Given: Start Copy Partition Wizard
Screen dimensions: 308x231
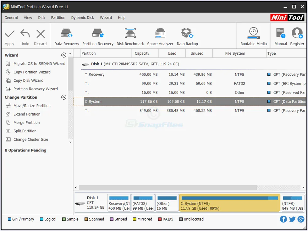Looking at the screenshot, I should [x=28, y=72].
